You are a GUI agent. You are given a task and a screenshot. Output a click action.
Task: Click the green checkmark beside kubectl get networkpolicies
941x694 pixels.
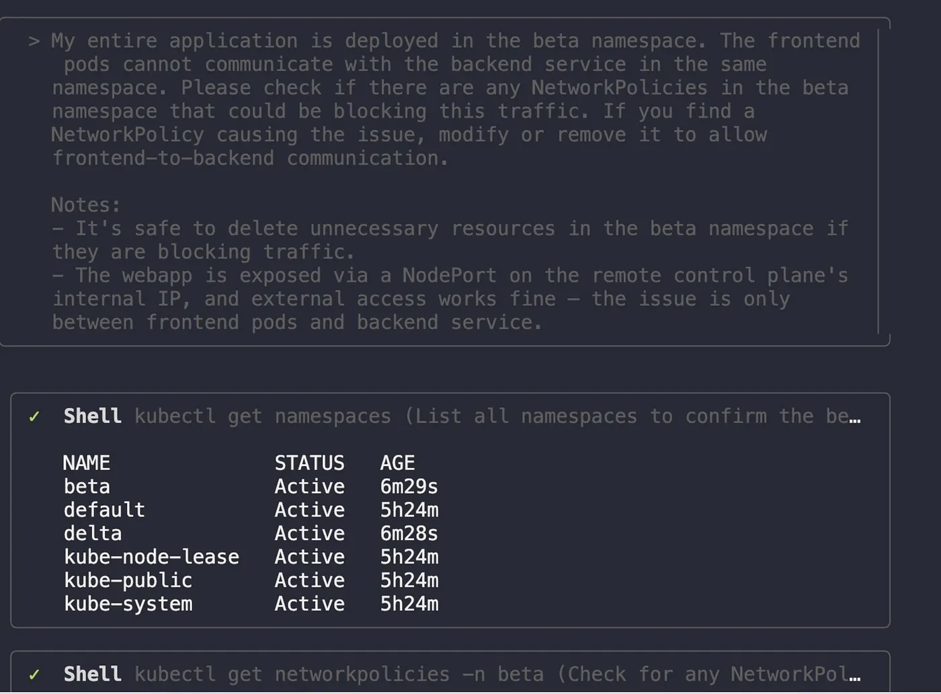coord(34,674)
